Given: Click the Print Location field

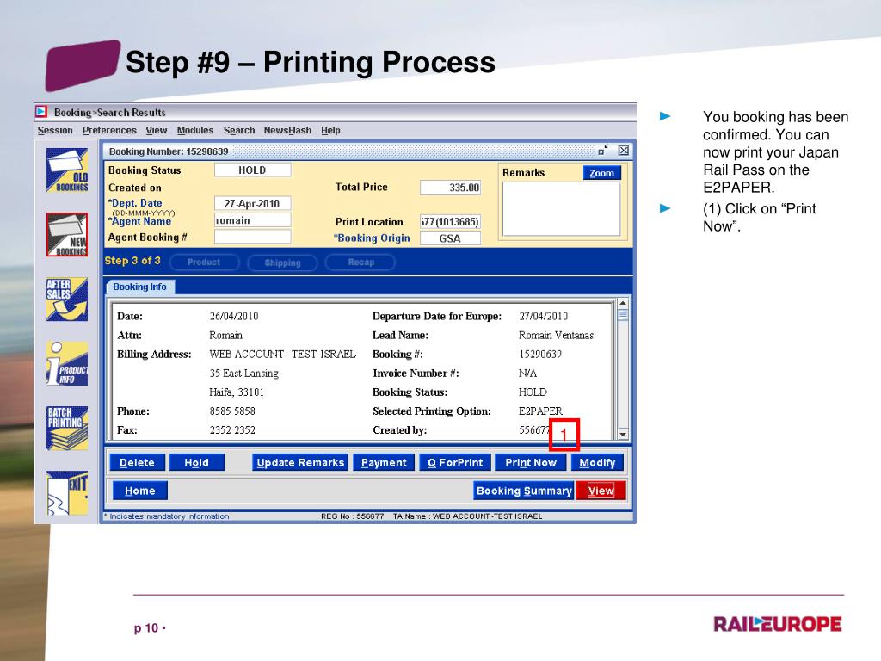Looking at the screenshot, I should tap(450, 221).
